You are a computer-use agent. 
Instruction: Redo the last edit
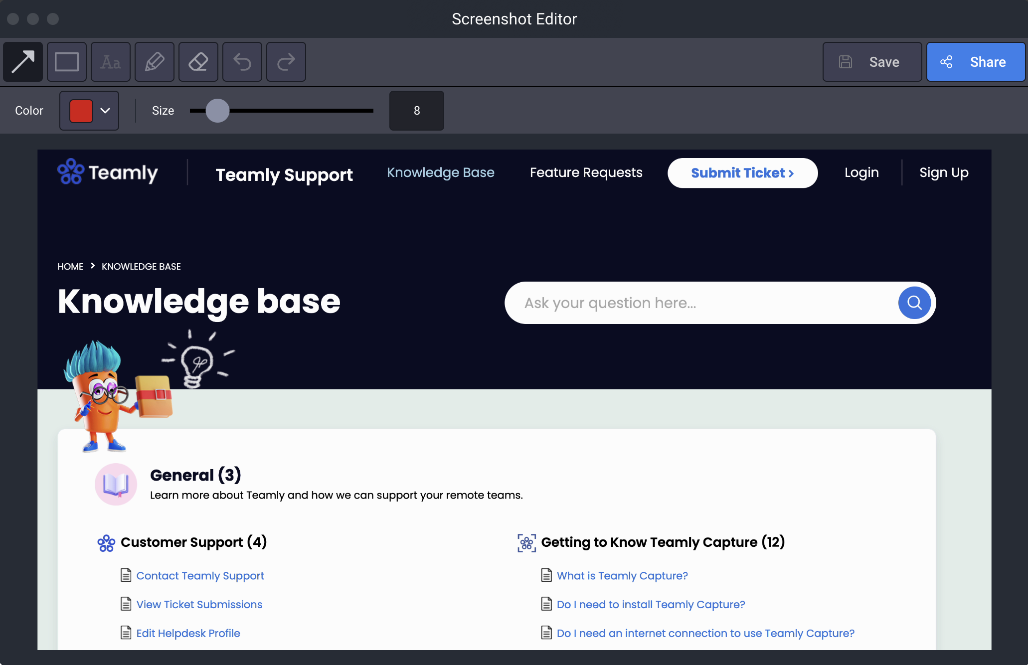[x=286, y=62]
